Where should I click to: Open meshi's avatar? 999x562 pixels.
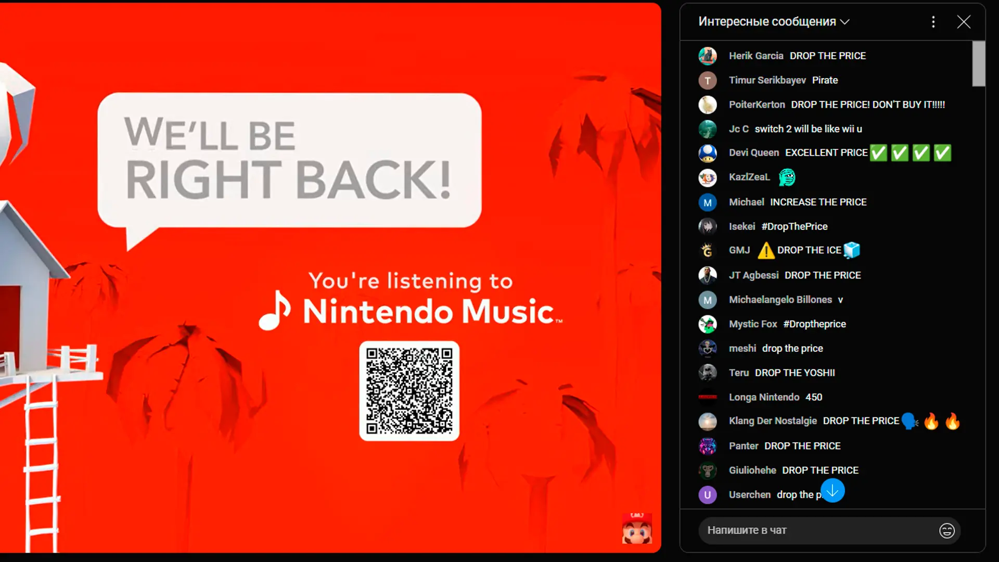708,349
